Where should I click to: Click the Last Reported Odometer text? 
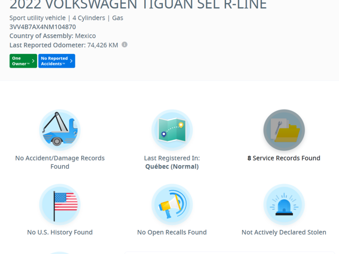tap(64, 45)
